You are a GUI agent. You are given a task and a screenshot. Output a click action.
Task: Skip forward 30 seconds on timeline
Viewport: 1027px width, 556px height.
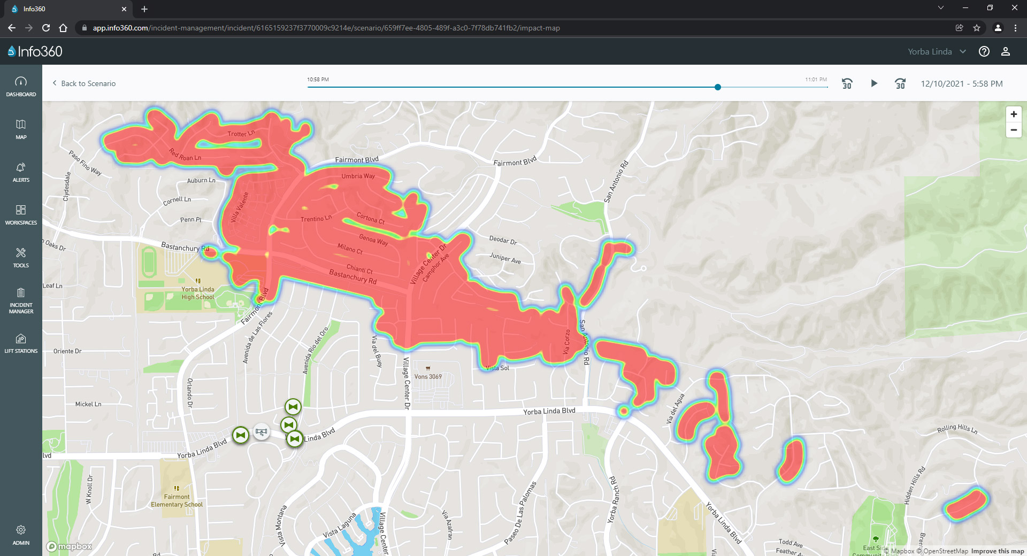pos(900,84)
